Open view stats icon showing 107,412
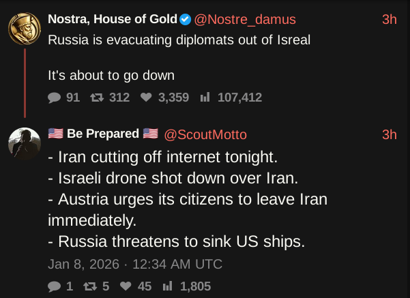The height and width of the screenshot is (298, 410). (x=204, y=98)
